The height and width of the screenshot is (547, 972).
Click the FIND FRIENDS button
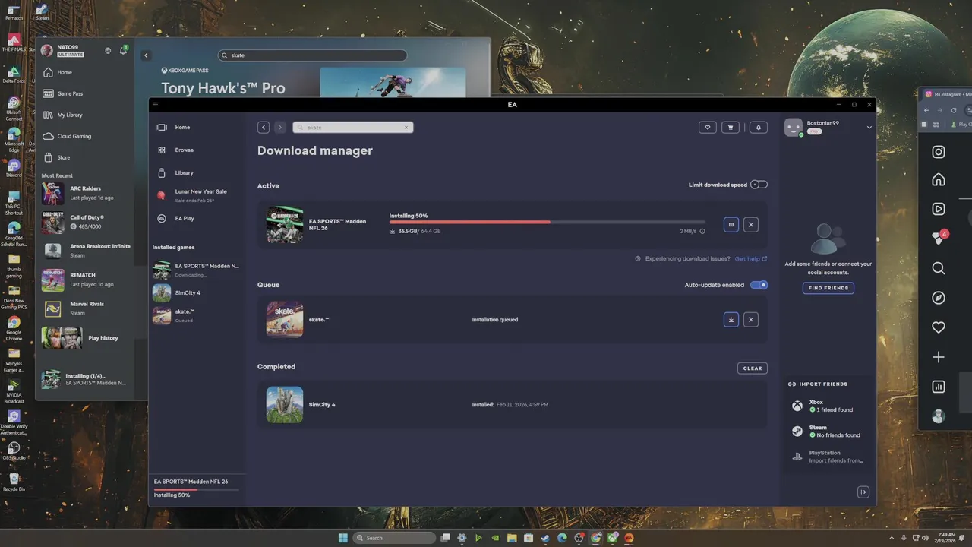pos(828,288)
